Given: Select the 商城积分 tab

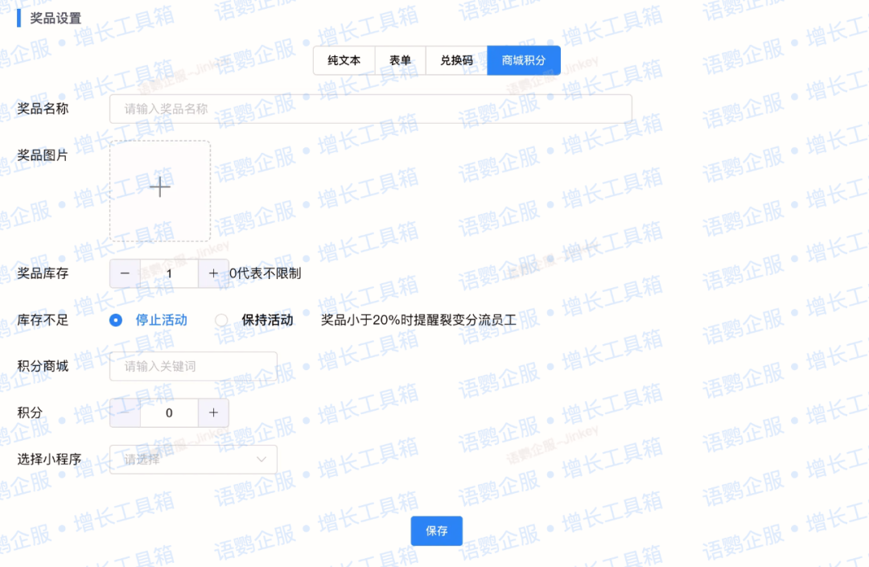Looking at the screenshot, I should 523,60.
